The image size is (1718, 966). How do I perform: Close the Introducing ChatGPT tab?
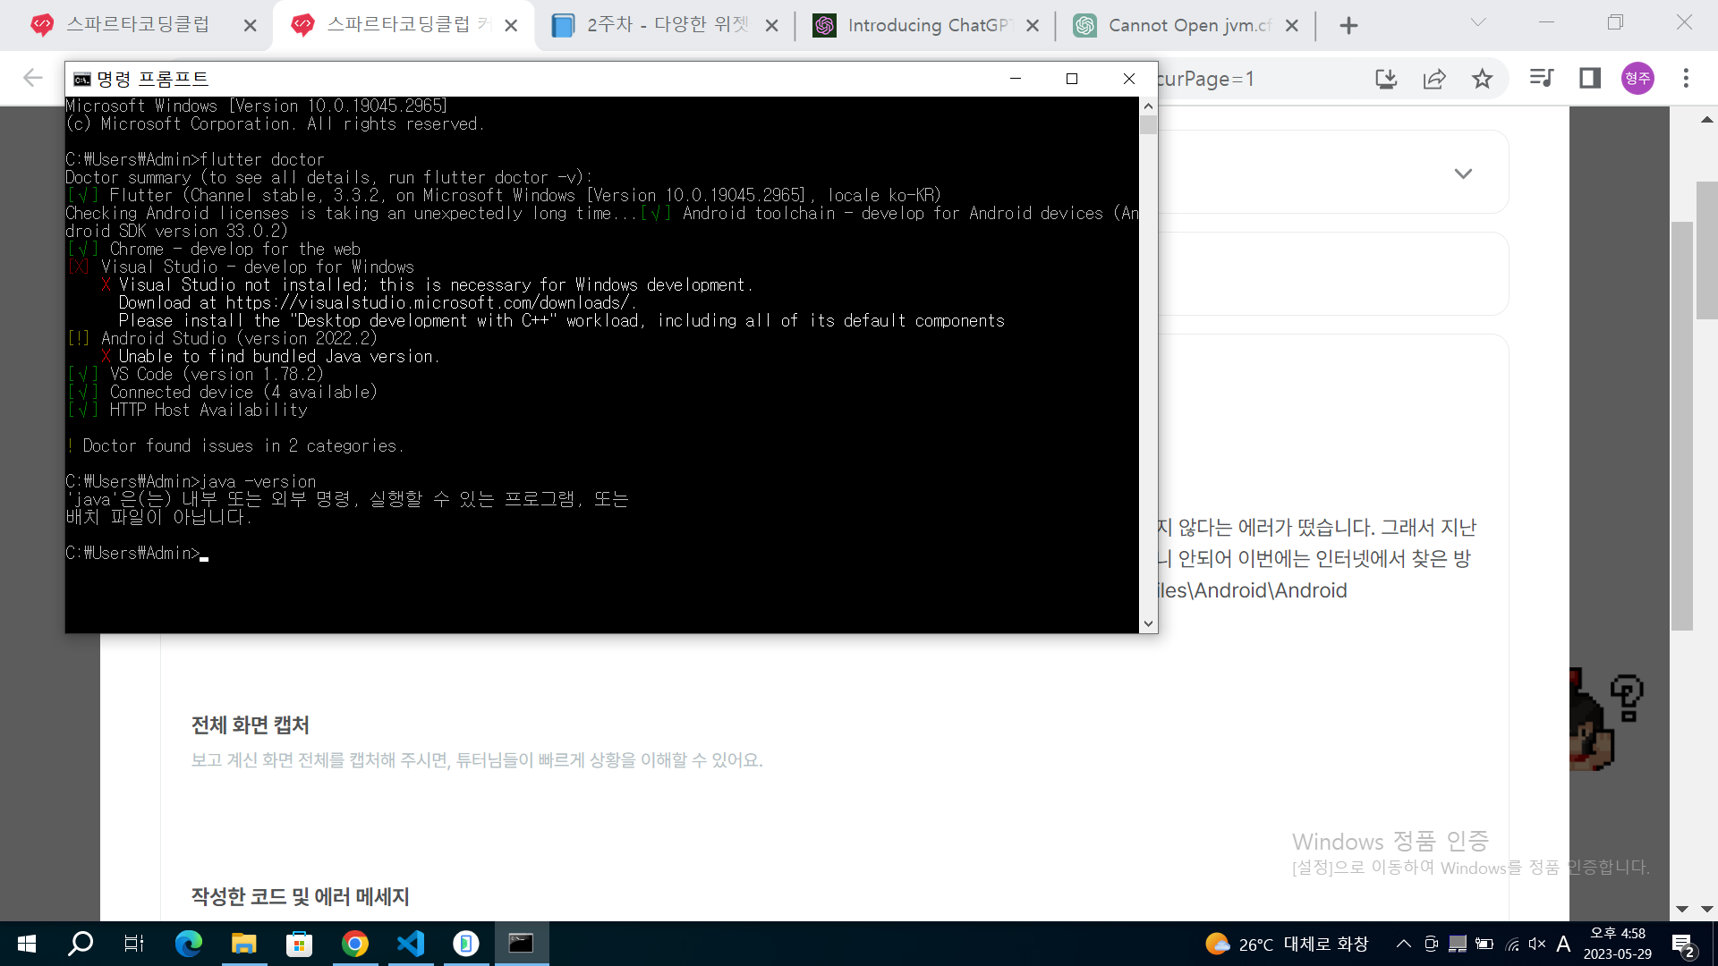pos(1033,26)
